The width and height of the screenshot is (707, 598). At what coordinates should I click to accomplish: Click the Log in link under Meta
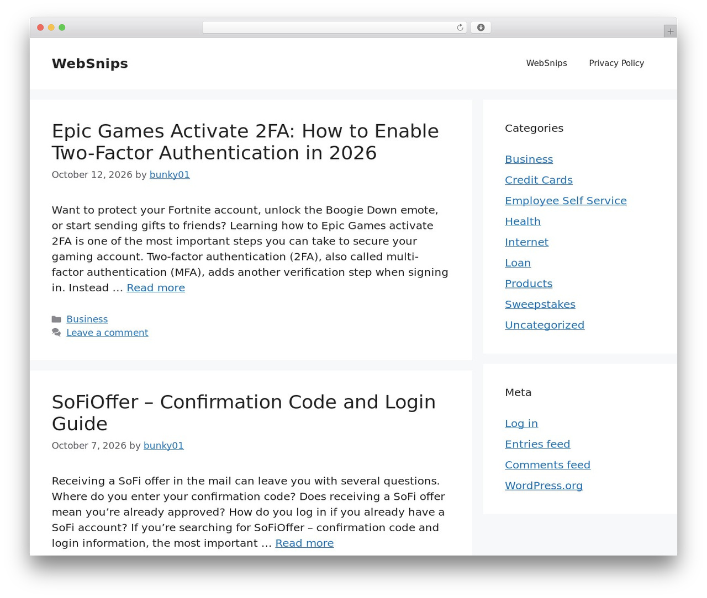tap(521, 424)
